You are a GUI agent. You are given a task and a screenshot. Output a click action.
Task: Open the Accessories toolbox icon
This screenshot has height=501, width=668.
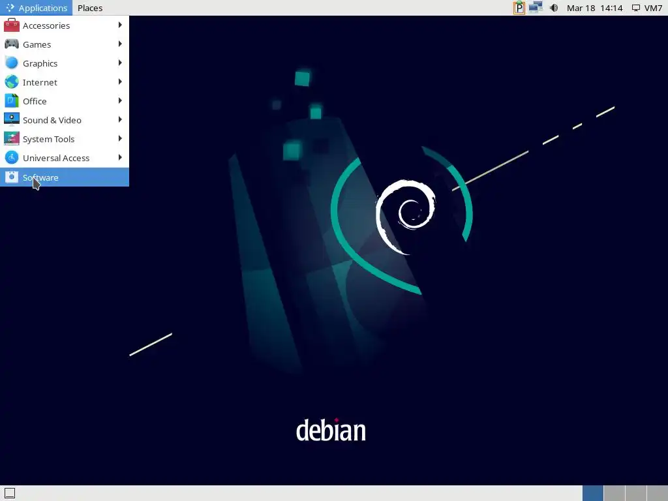(x=12, y=25)
